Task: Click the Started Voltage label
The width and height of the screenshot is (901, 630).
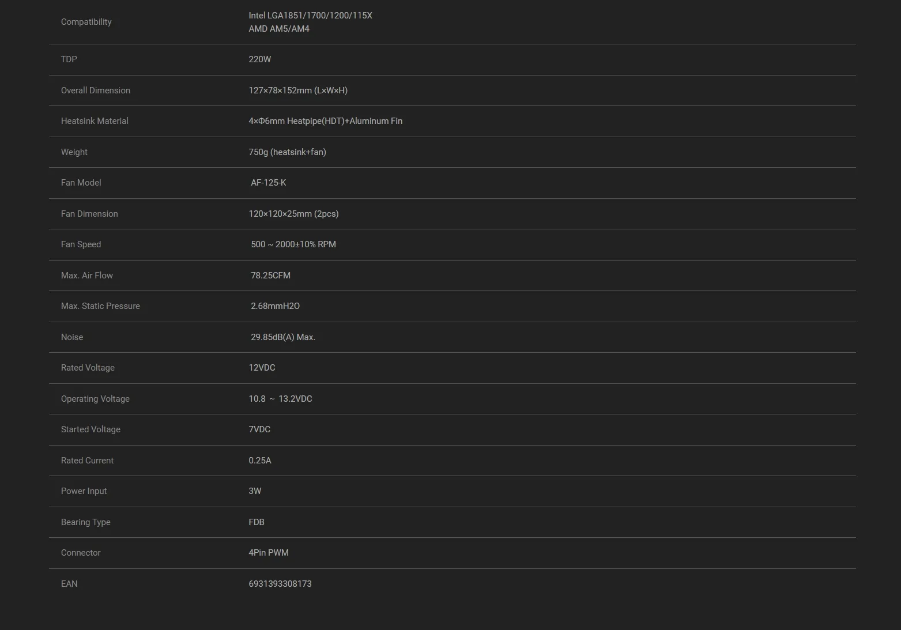Action: tap(91, 429)
